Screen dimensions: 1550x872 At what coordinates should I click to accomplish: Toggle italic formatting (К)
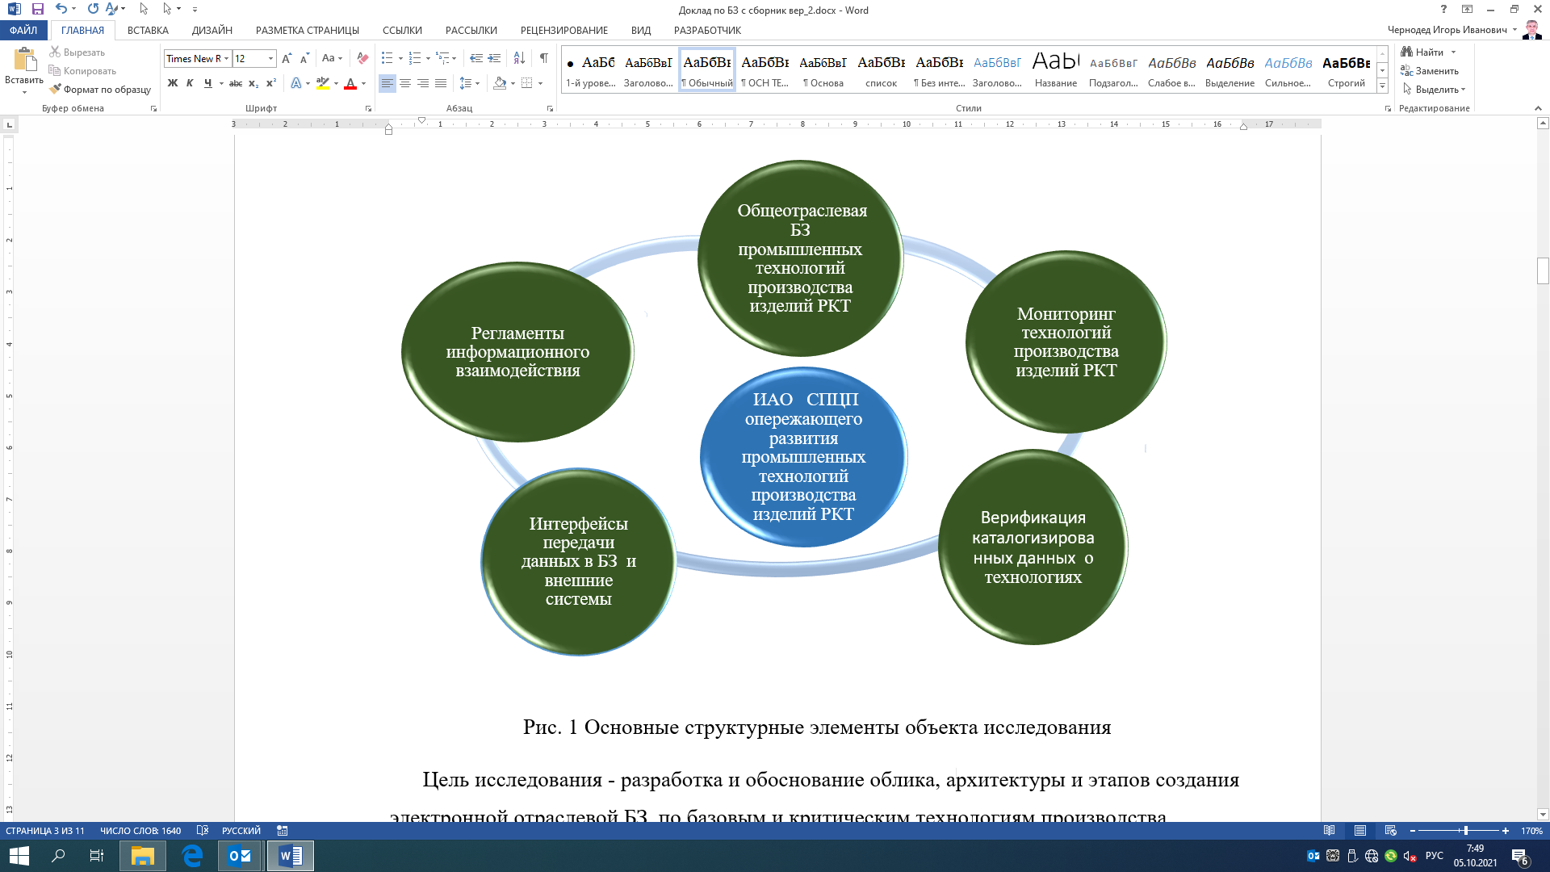(x=191, y=83)
